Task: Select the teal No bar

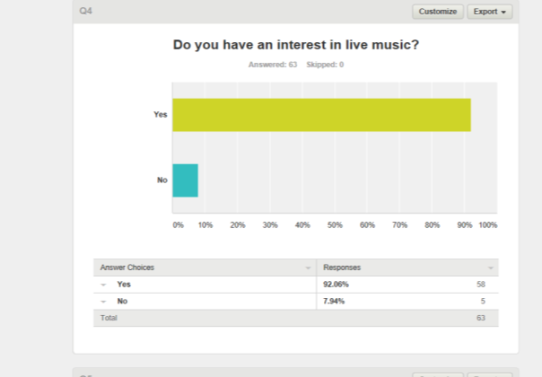Action: [185, 180]
